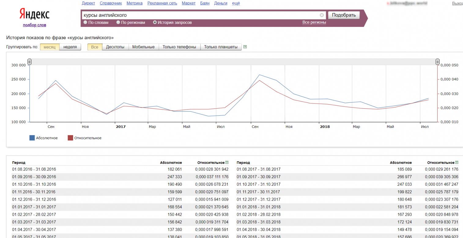Click the blurred account email link
This screenshot has height=238, width=463.
407,3
